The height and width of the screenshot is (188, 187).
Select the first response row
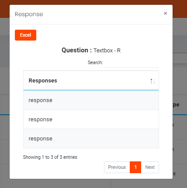(91, 100)
